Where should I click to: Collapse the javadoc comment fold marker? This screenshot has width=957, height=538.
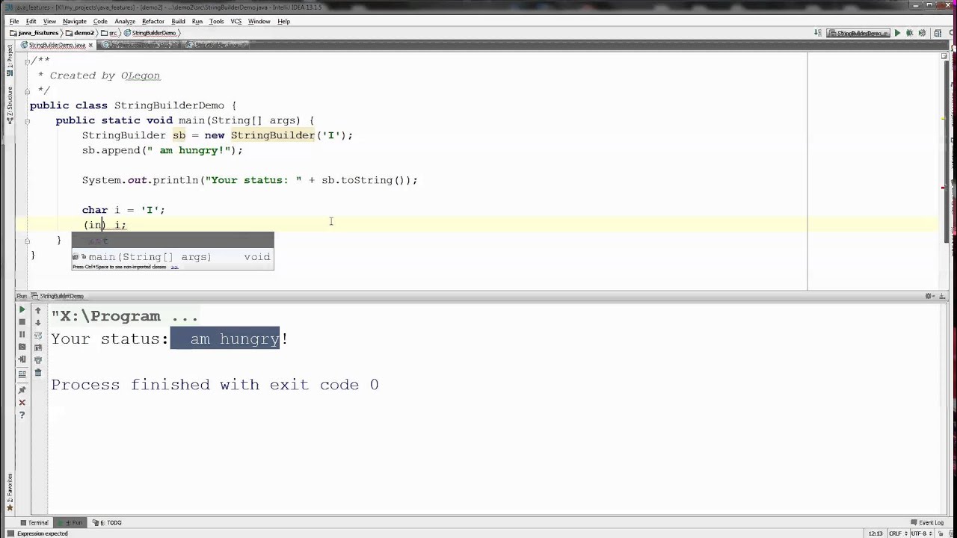point(27,61)
